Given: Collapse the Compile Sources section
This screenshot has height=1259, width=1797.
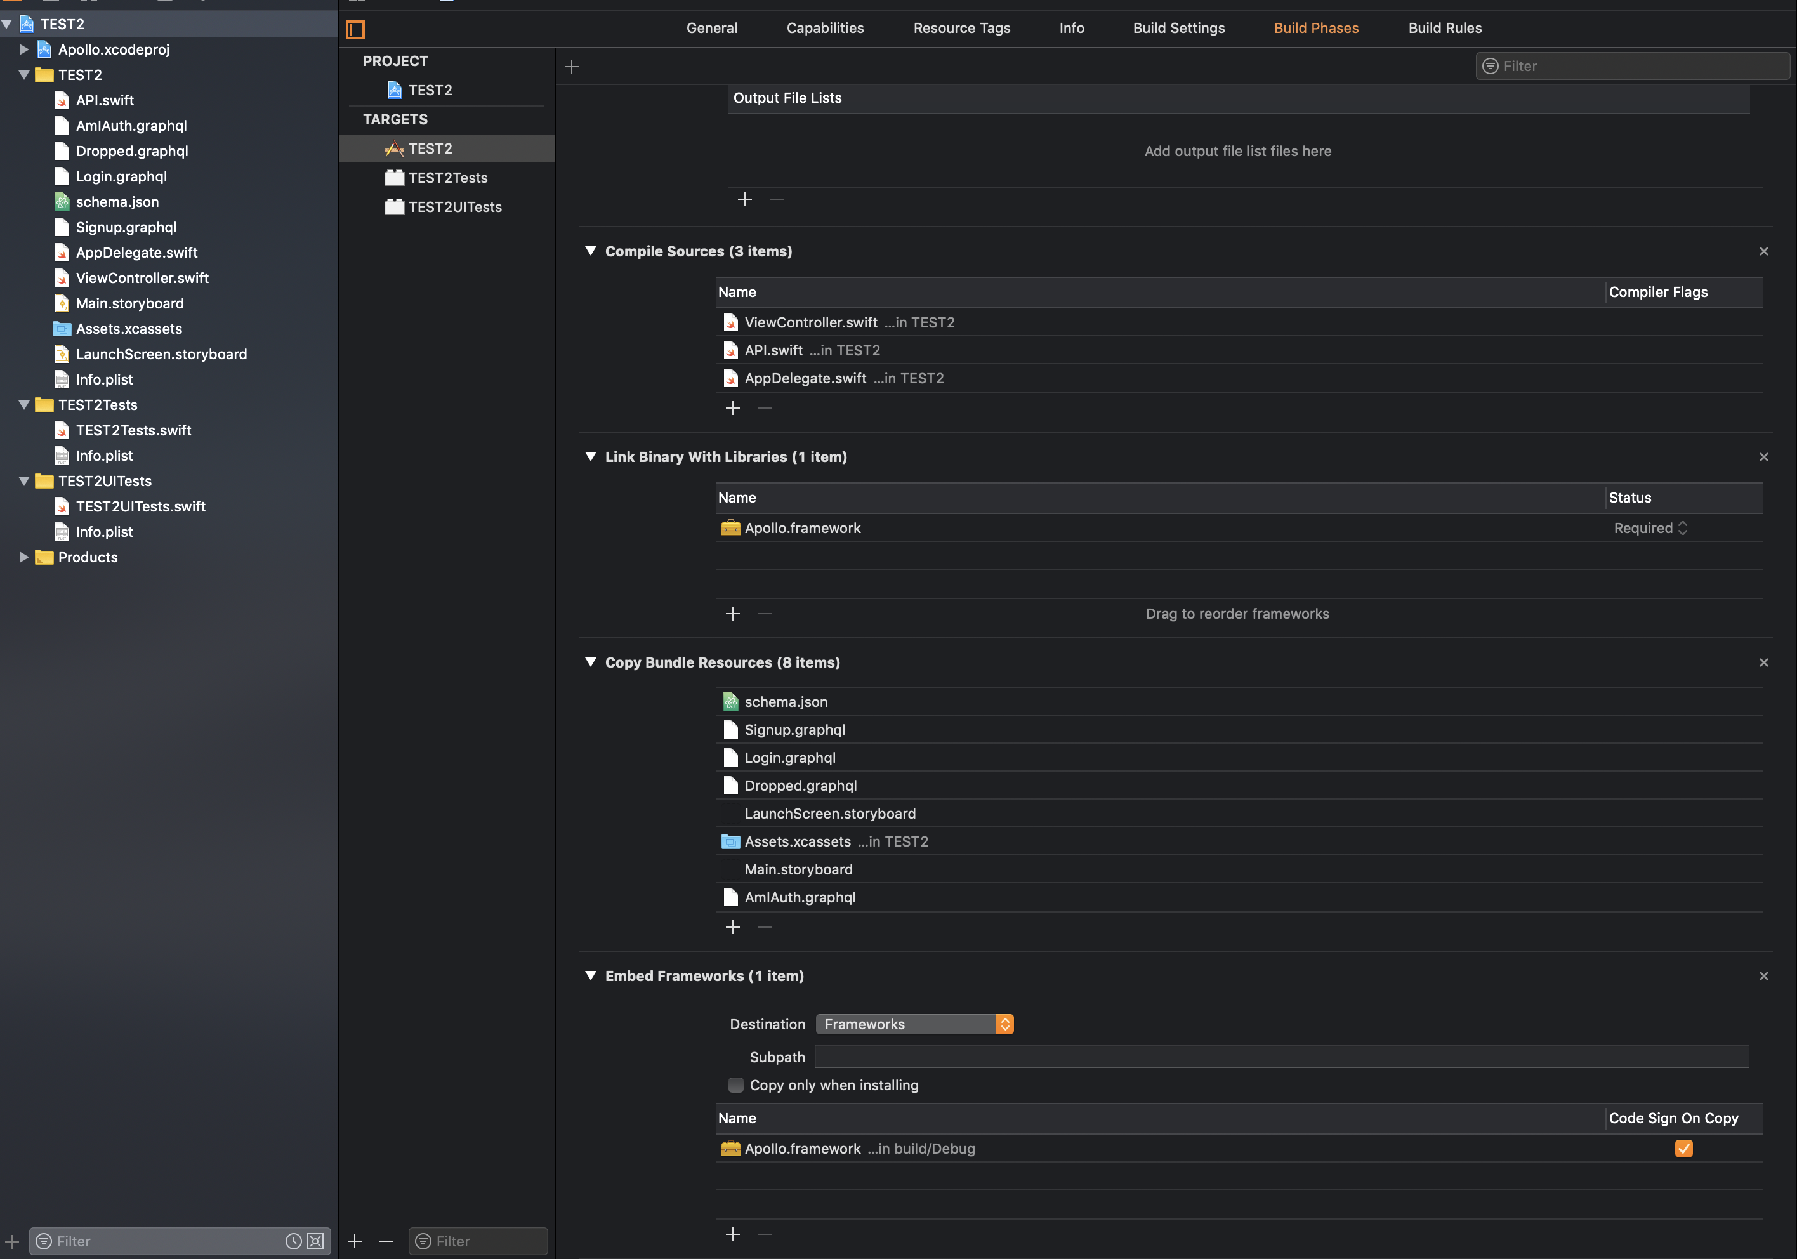Looking at the screenshot, I should click(591, 251).
